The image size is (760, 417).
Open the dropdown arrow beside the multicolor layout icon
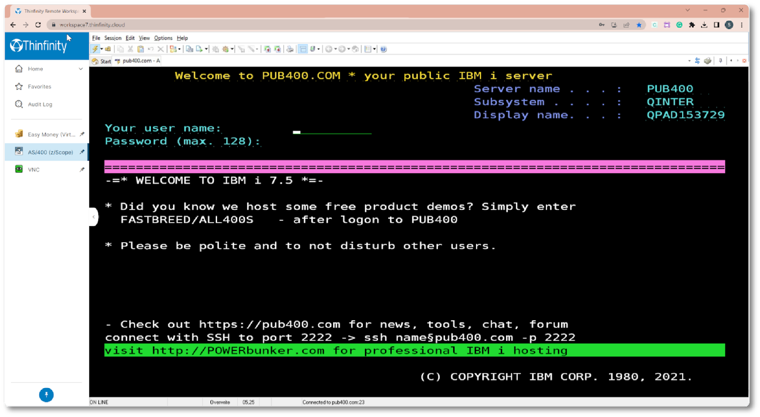click(179, 49)
